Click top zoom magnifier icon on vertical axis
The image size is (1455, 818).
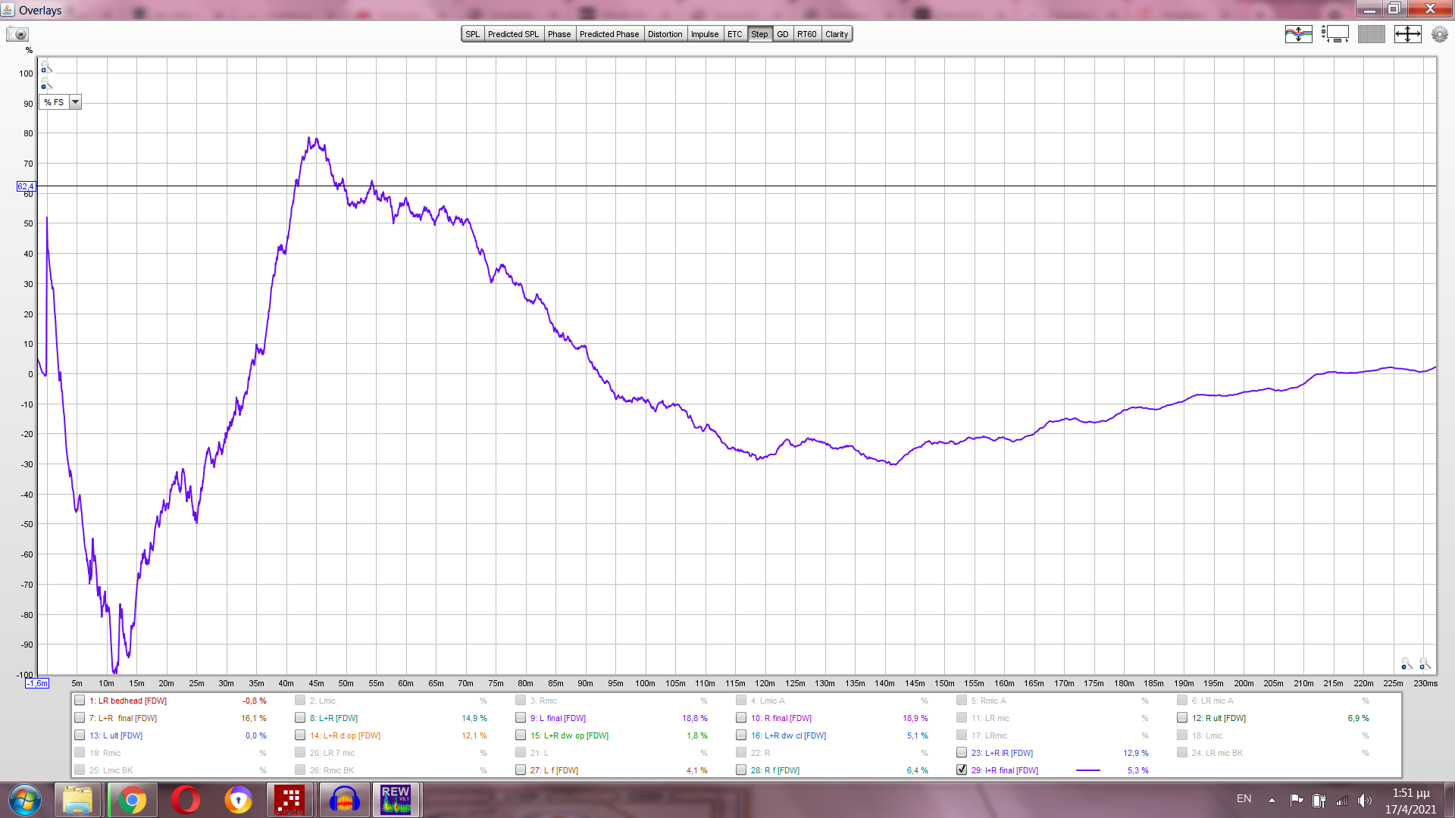click(x=45, y=67)
